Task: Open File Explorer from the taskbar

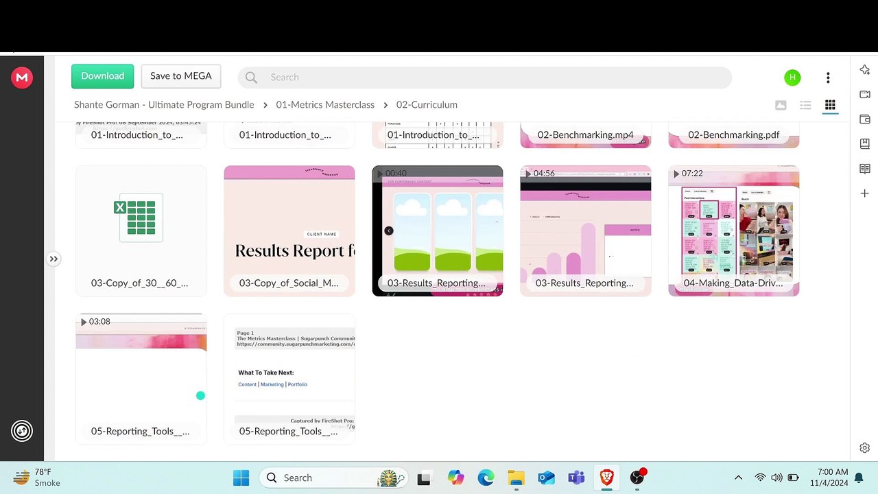Action: [x=516, y=478]
